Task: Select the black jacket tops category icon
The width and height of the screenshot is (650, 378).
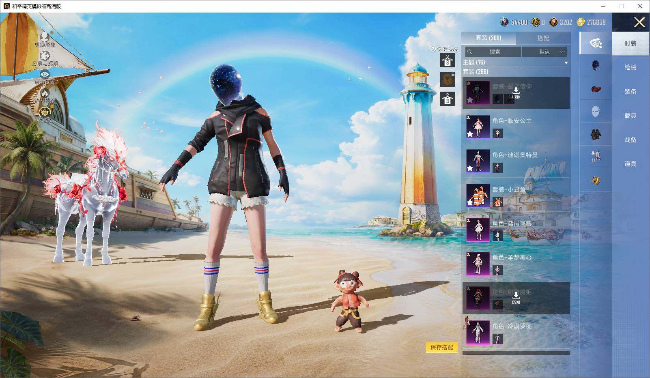Action: [x=595, y=134]
